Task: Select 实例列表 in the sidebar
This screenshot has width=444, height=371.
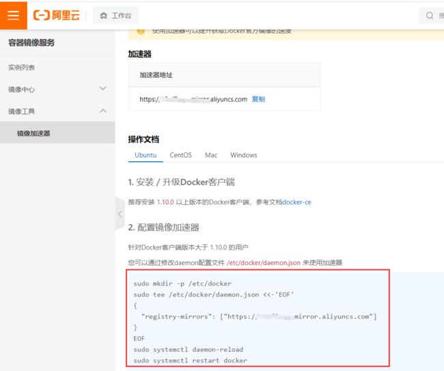Action: click(x=22, y=68)
